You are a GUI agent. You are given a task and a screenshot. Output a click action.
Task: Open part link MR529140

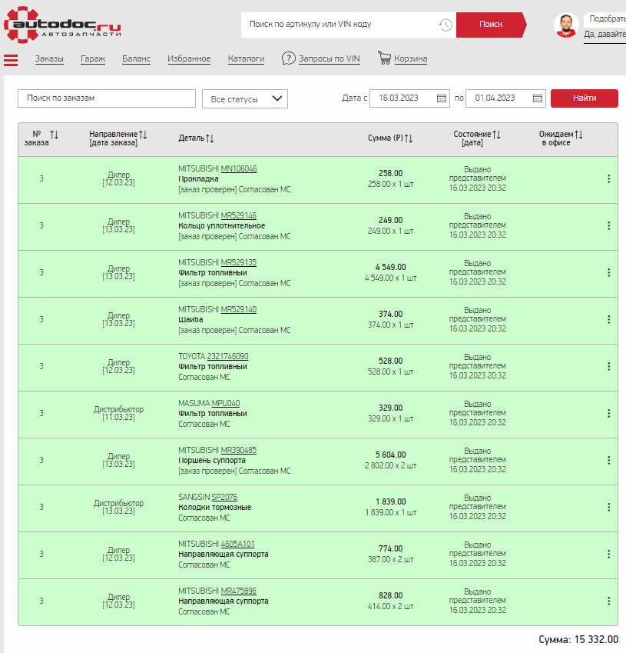[238, 309]
